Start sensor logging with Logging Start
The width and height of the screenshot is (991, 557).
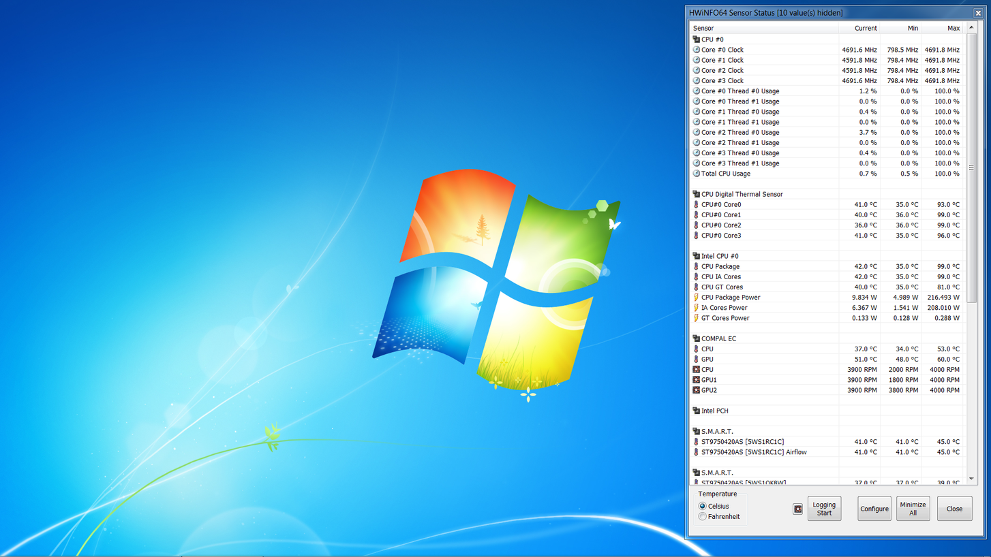(x=824, y=509)
